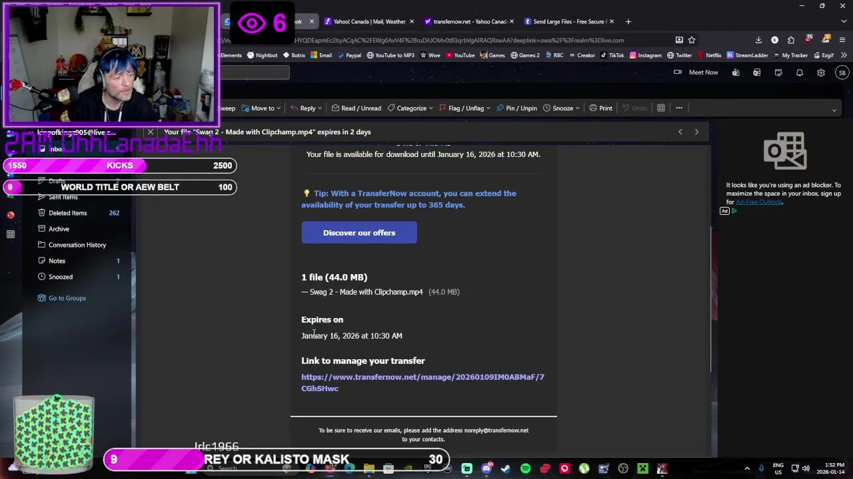The width and height of the screenshot is (853, 479).
Task: Open Discord from the taskbar
Action: pyautogui.click(x=486, y=469)
